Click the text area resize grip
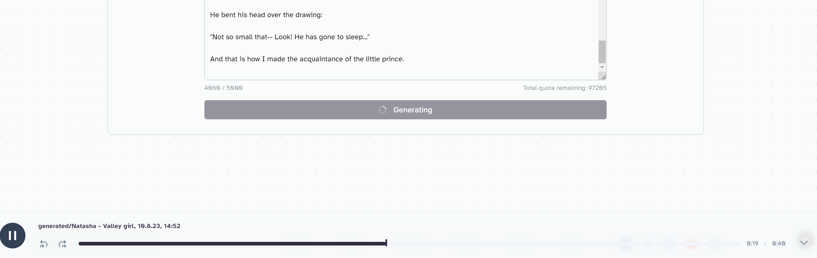The image size is (817, 258). 603,77
